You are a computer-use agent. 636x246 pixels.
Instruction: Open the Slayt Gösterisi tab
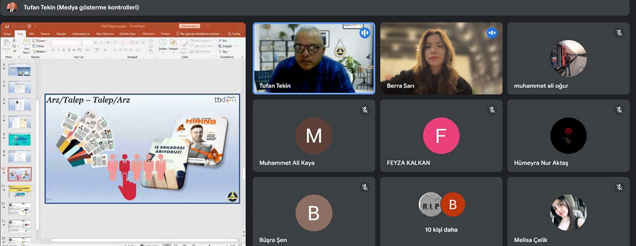105,33
